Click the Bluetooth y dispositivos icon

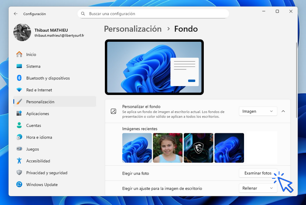19,78
